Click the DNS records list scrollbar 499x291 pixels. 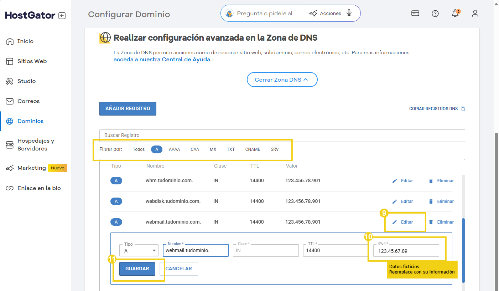[463, 250]
